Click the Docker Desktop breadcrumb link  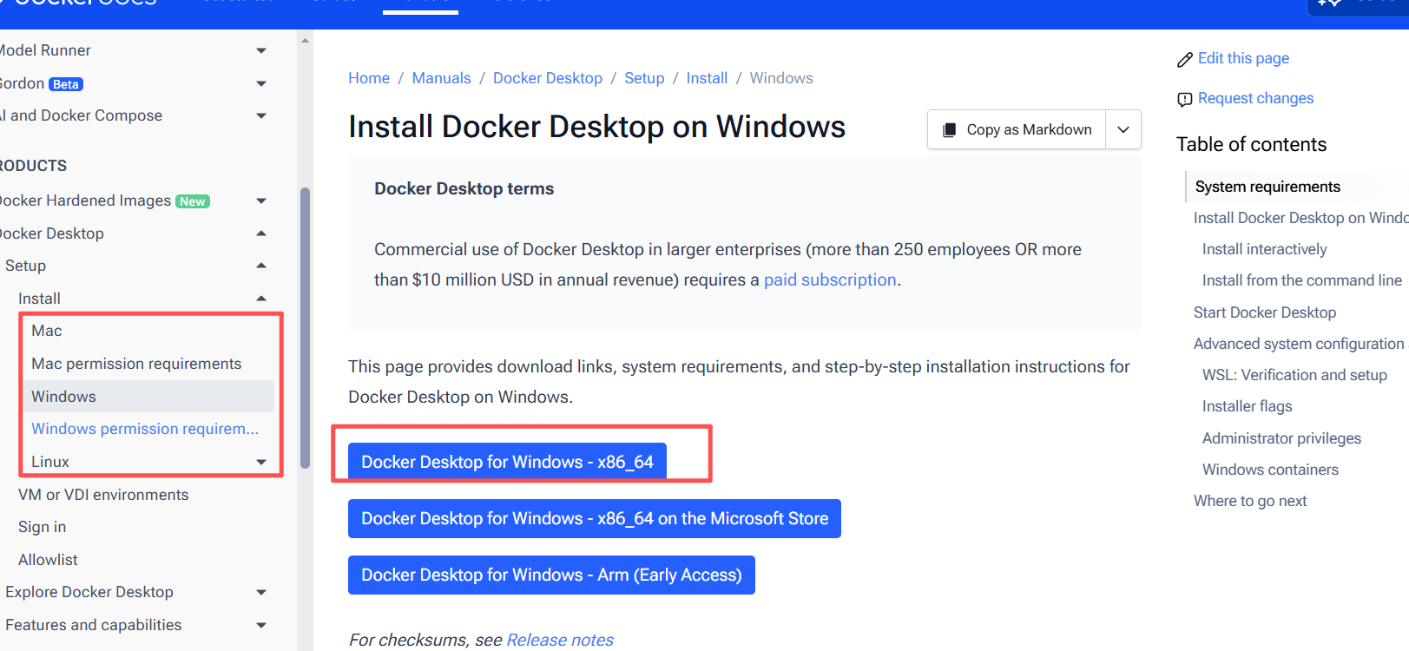coord(548,78)
